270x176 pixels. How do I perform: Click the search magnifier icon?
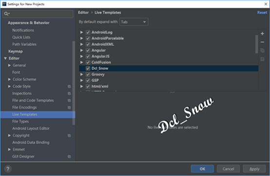pyautogui.click(x=6, y=14)
